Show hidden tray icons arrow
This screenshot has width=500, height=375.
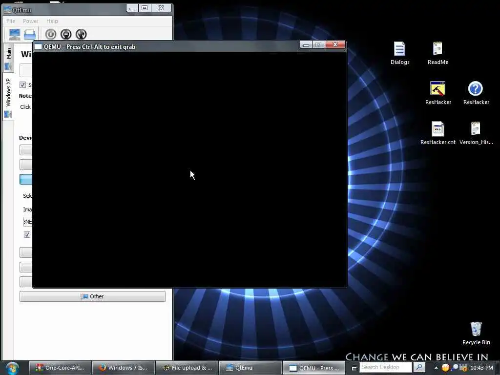(x=436, y=368)
